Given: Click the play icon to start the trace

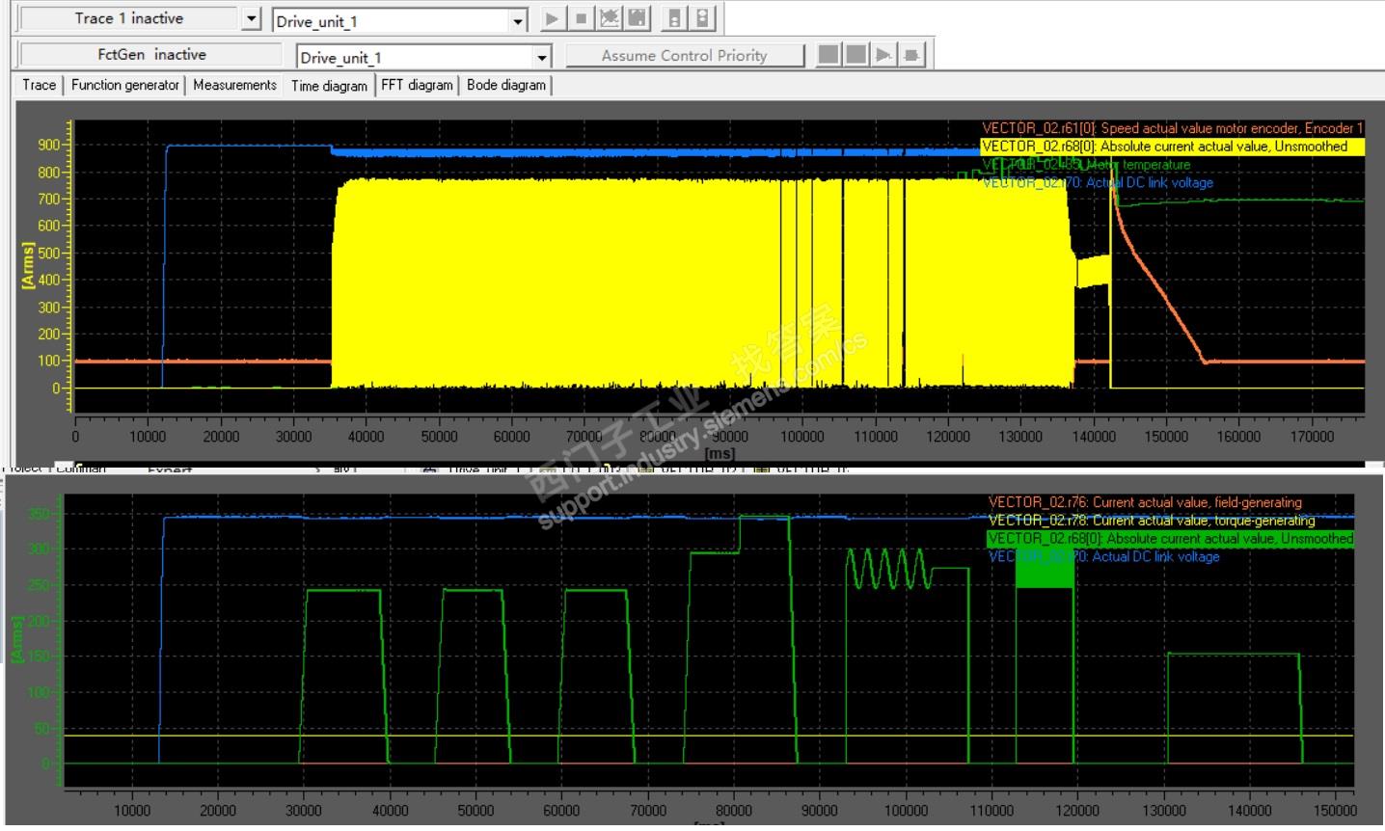Looking at the screenshot, I should coord(553,18).
